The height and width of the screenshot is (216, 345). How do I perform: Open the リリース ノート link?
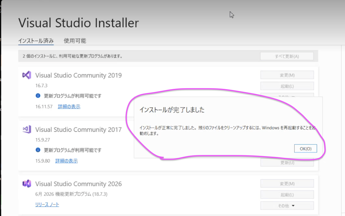coord(47,204)
